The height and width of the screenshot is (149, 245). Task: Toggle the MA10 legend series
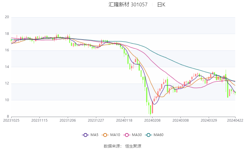tap(111, 135)
